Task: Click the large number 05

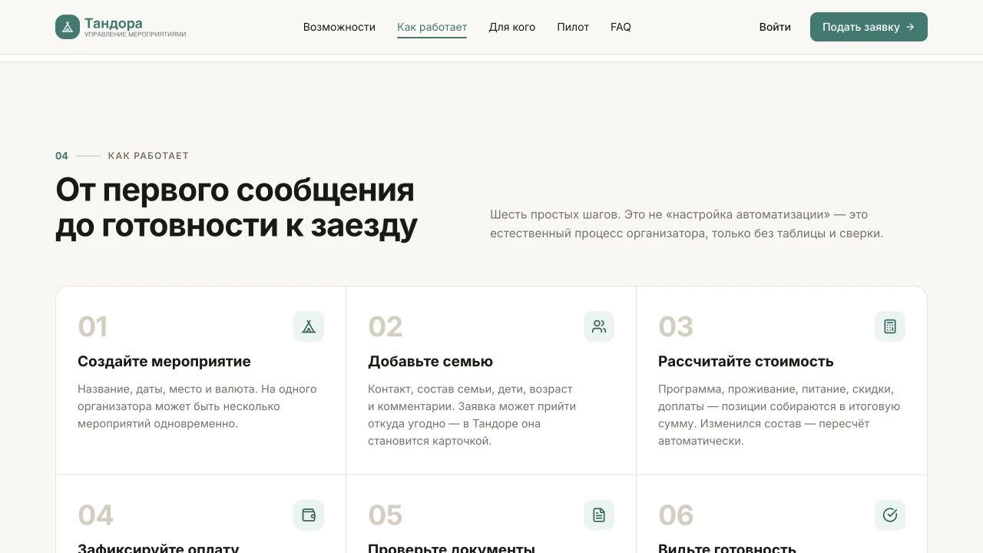Action: tap(386, 515)
